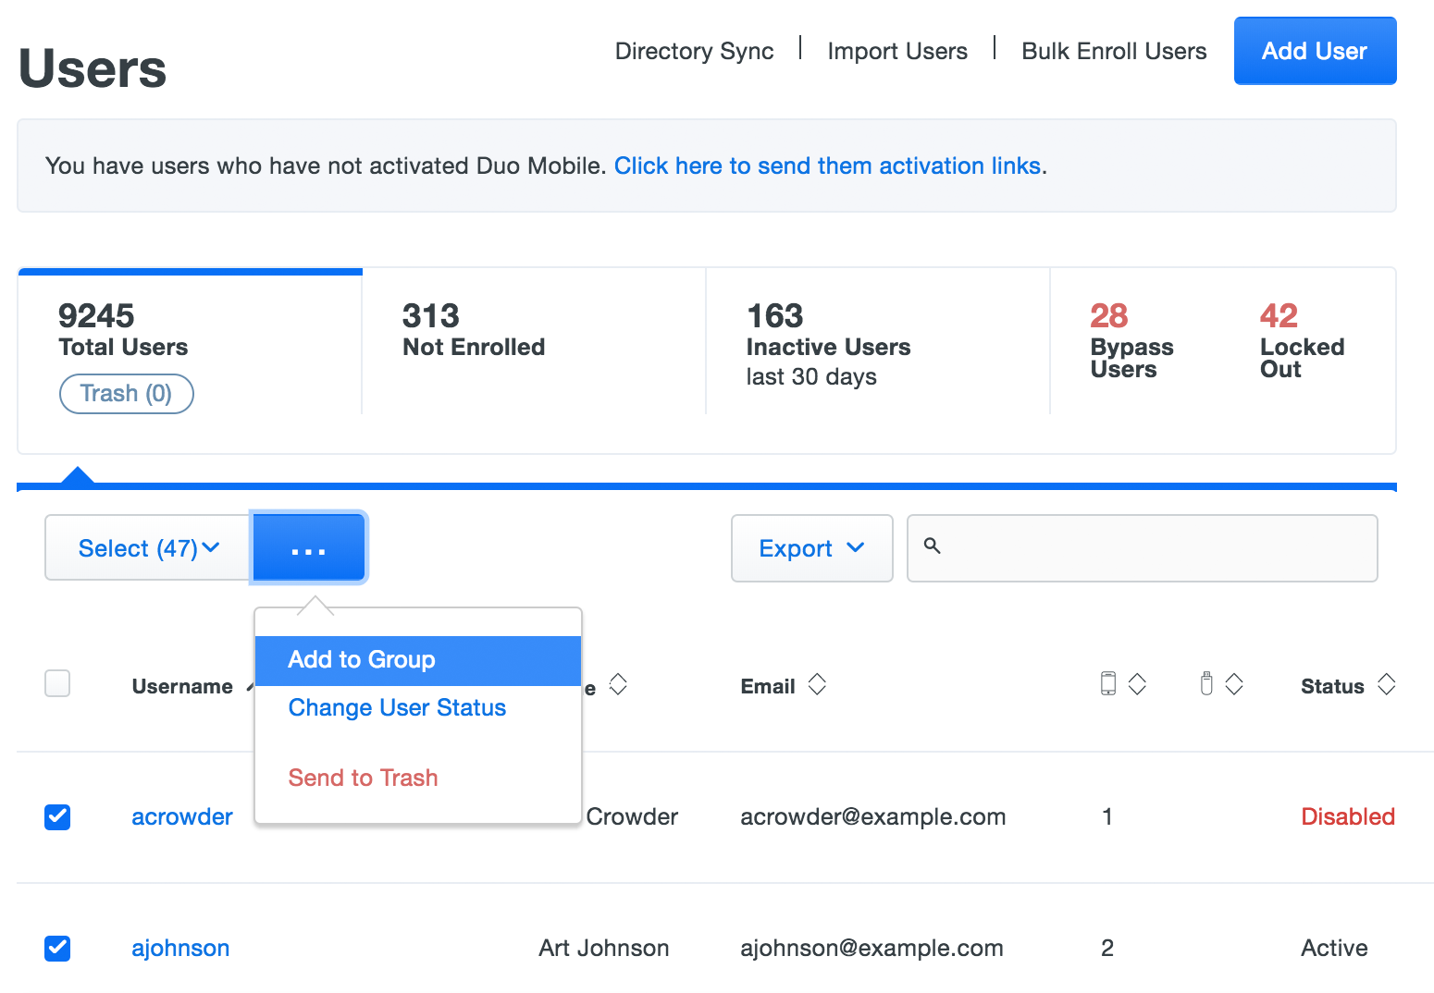Filter by 42 Locked Out users
The width and height of the screenshot is (1434, 993).
coord(1302,340)
